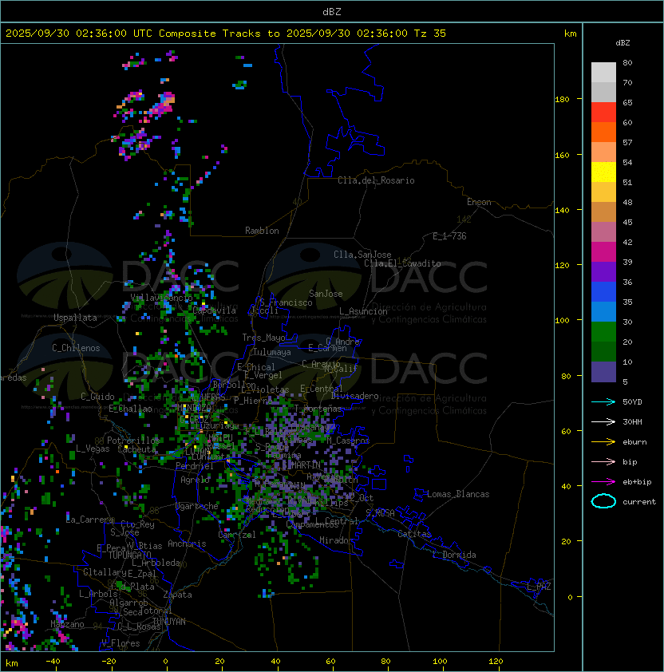
Task: Click the '-40' tick on the horizontal axis
Action: pyautogui.click(x=53, y=662)
